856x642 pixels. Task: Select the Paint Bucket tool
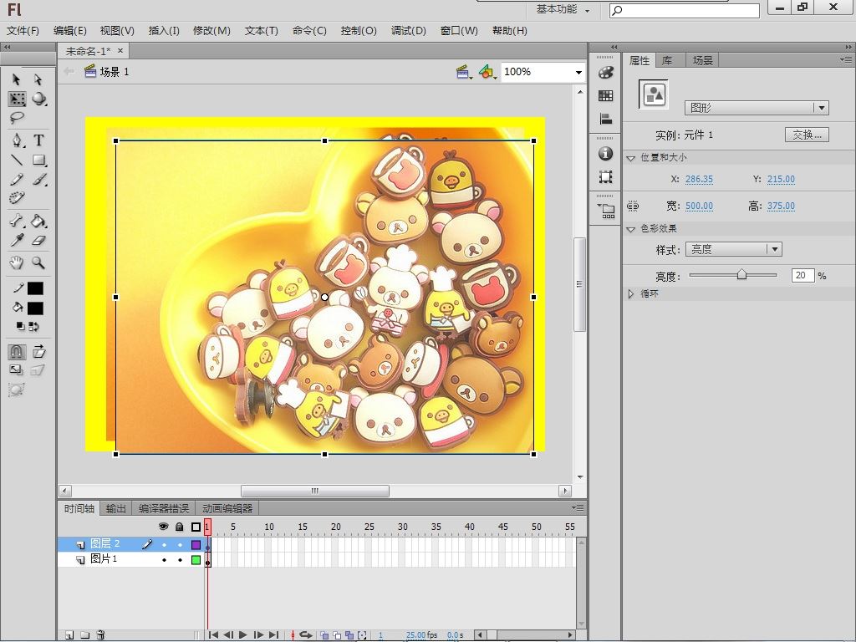coord(38,221)
